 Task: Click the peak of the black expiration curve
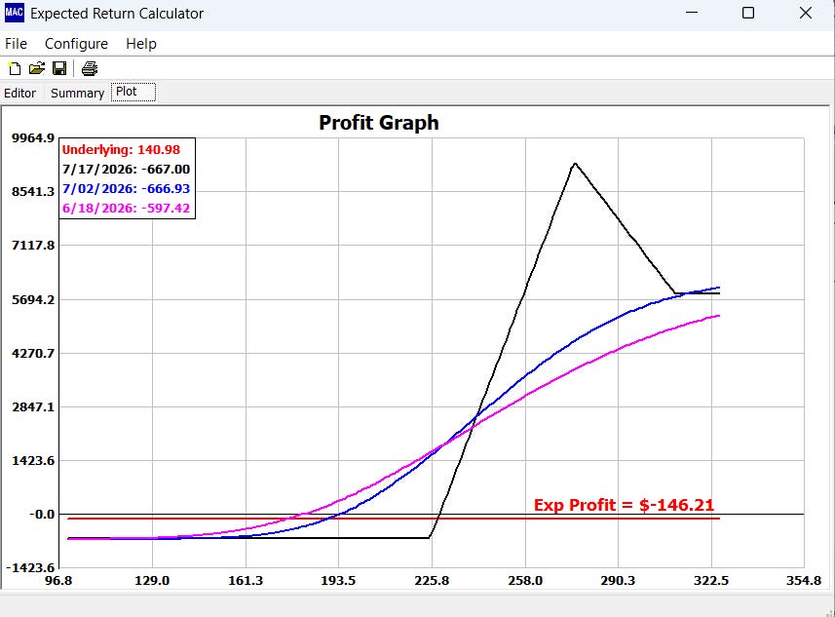[575, 164]
